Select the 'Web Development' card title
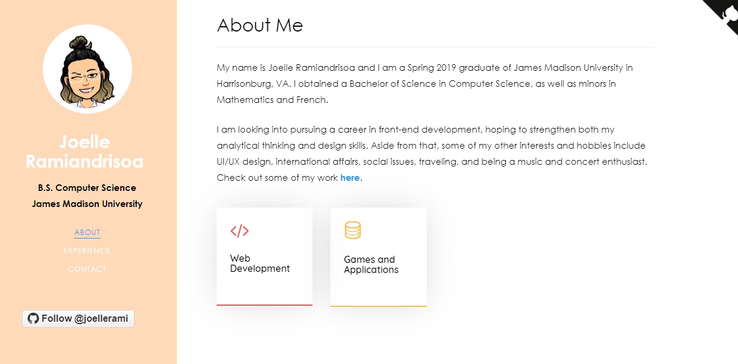This screenshot has width=738, height=364. (x=260, y=263)
